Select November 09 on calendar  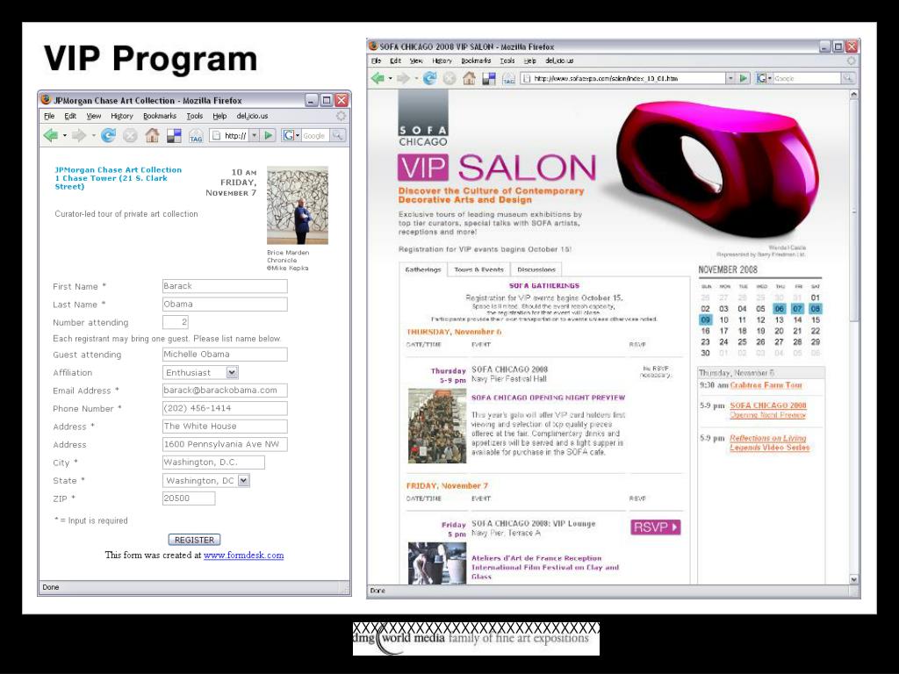point(706,319)
